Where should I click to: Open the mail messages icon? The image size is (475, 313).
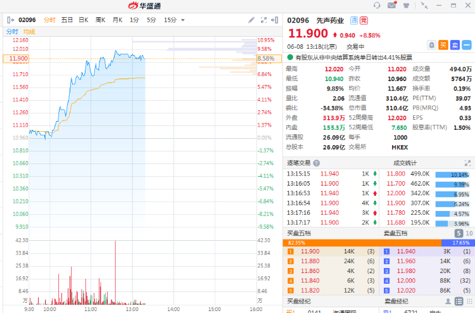(392, 5)
